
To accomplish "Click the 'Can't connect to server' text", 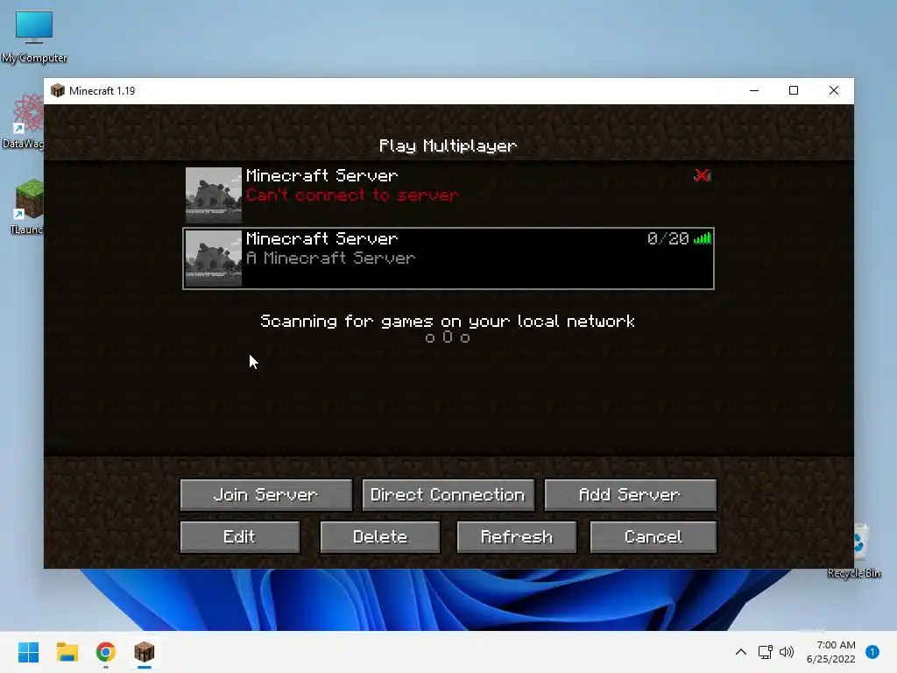I will (x=352, y=195).
